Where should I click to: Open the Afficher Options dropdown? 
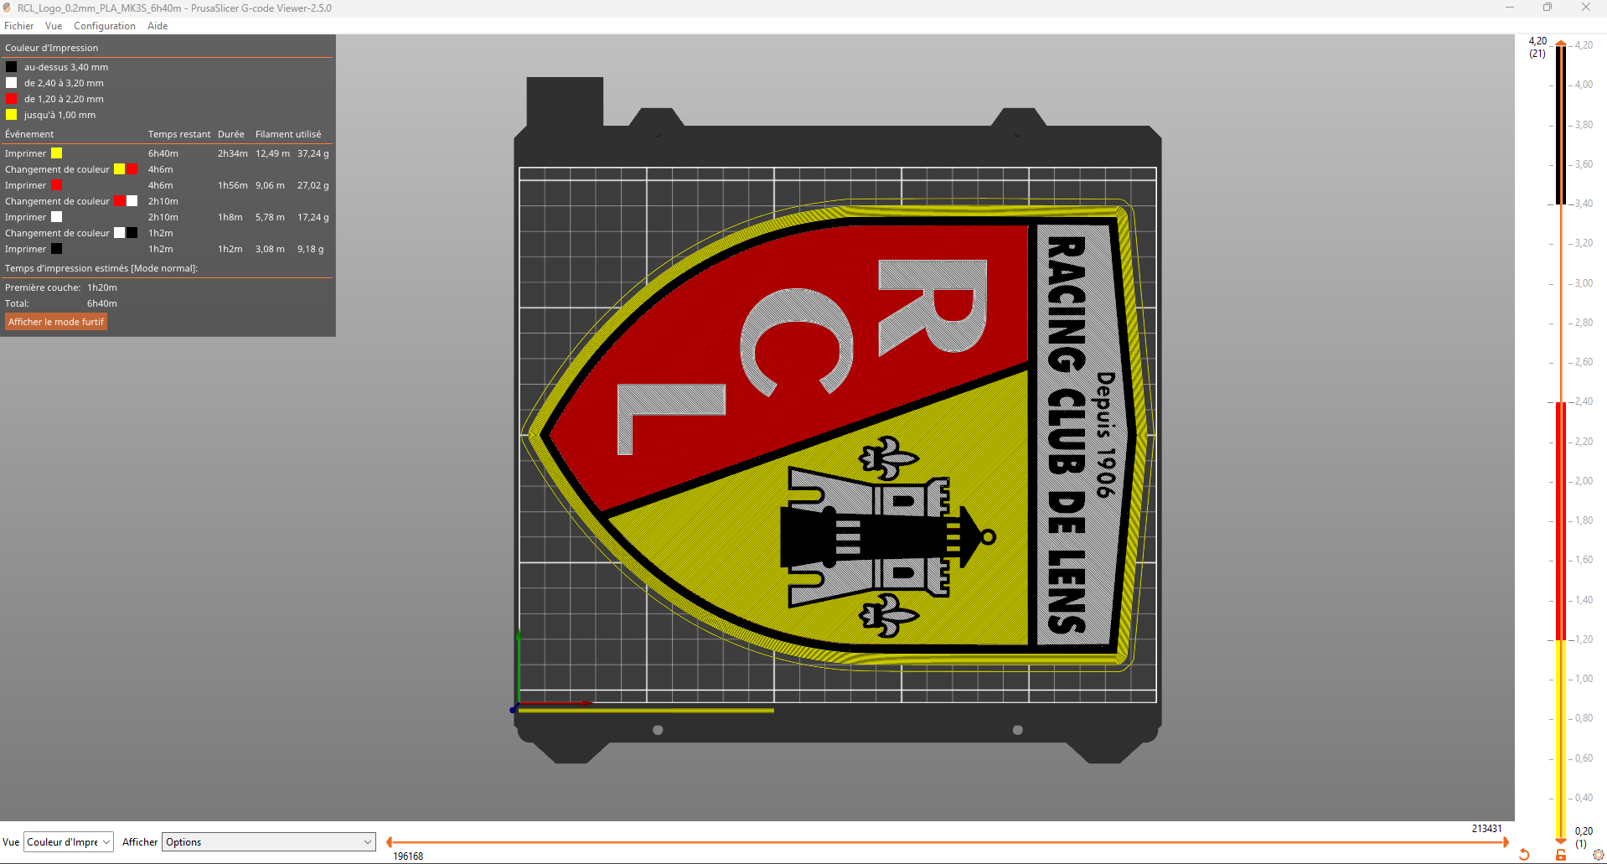coord(267,842)
